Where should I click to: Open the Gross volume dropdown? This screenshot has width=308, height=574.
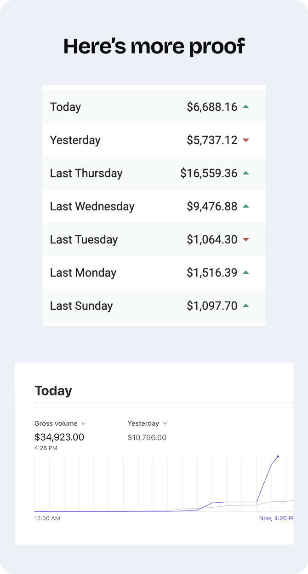pos(60,423)
